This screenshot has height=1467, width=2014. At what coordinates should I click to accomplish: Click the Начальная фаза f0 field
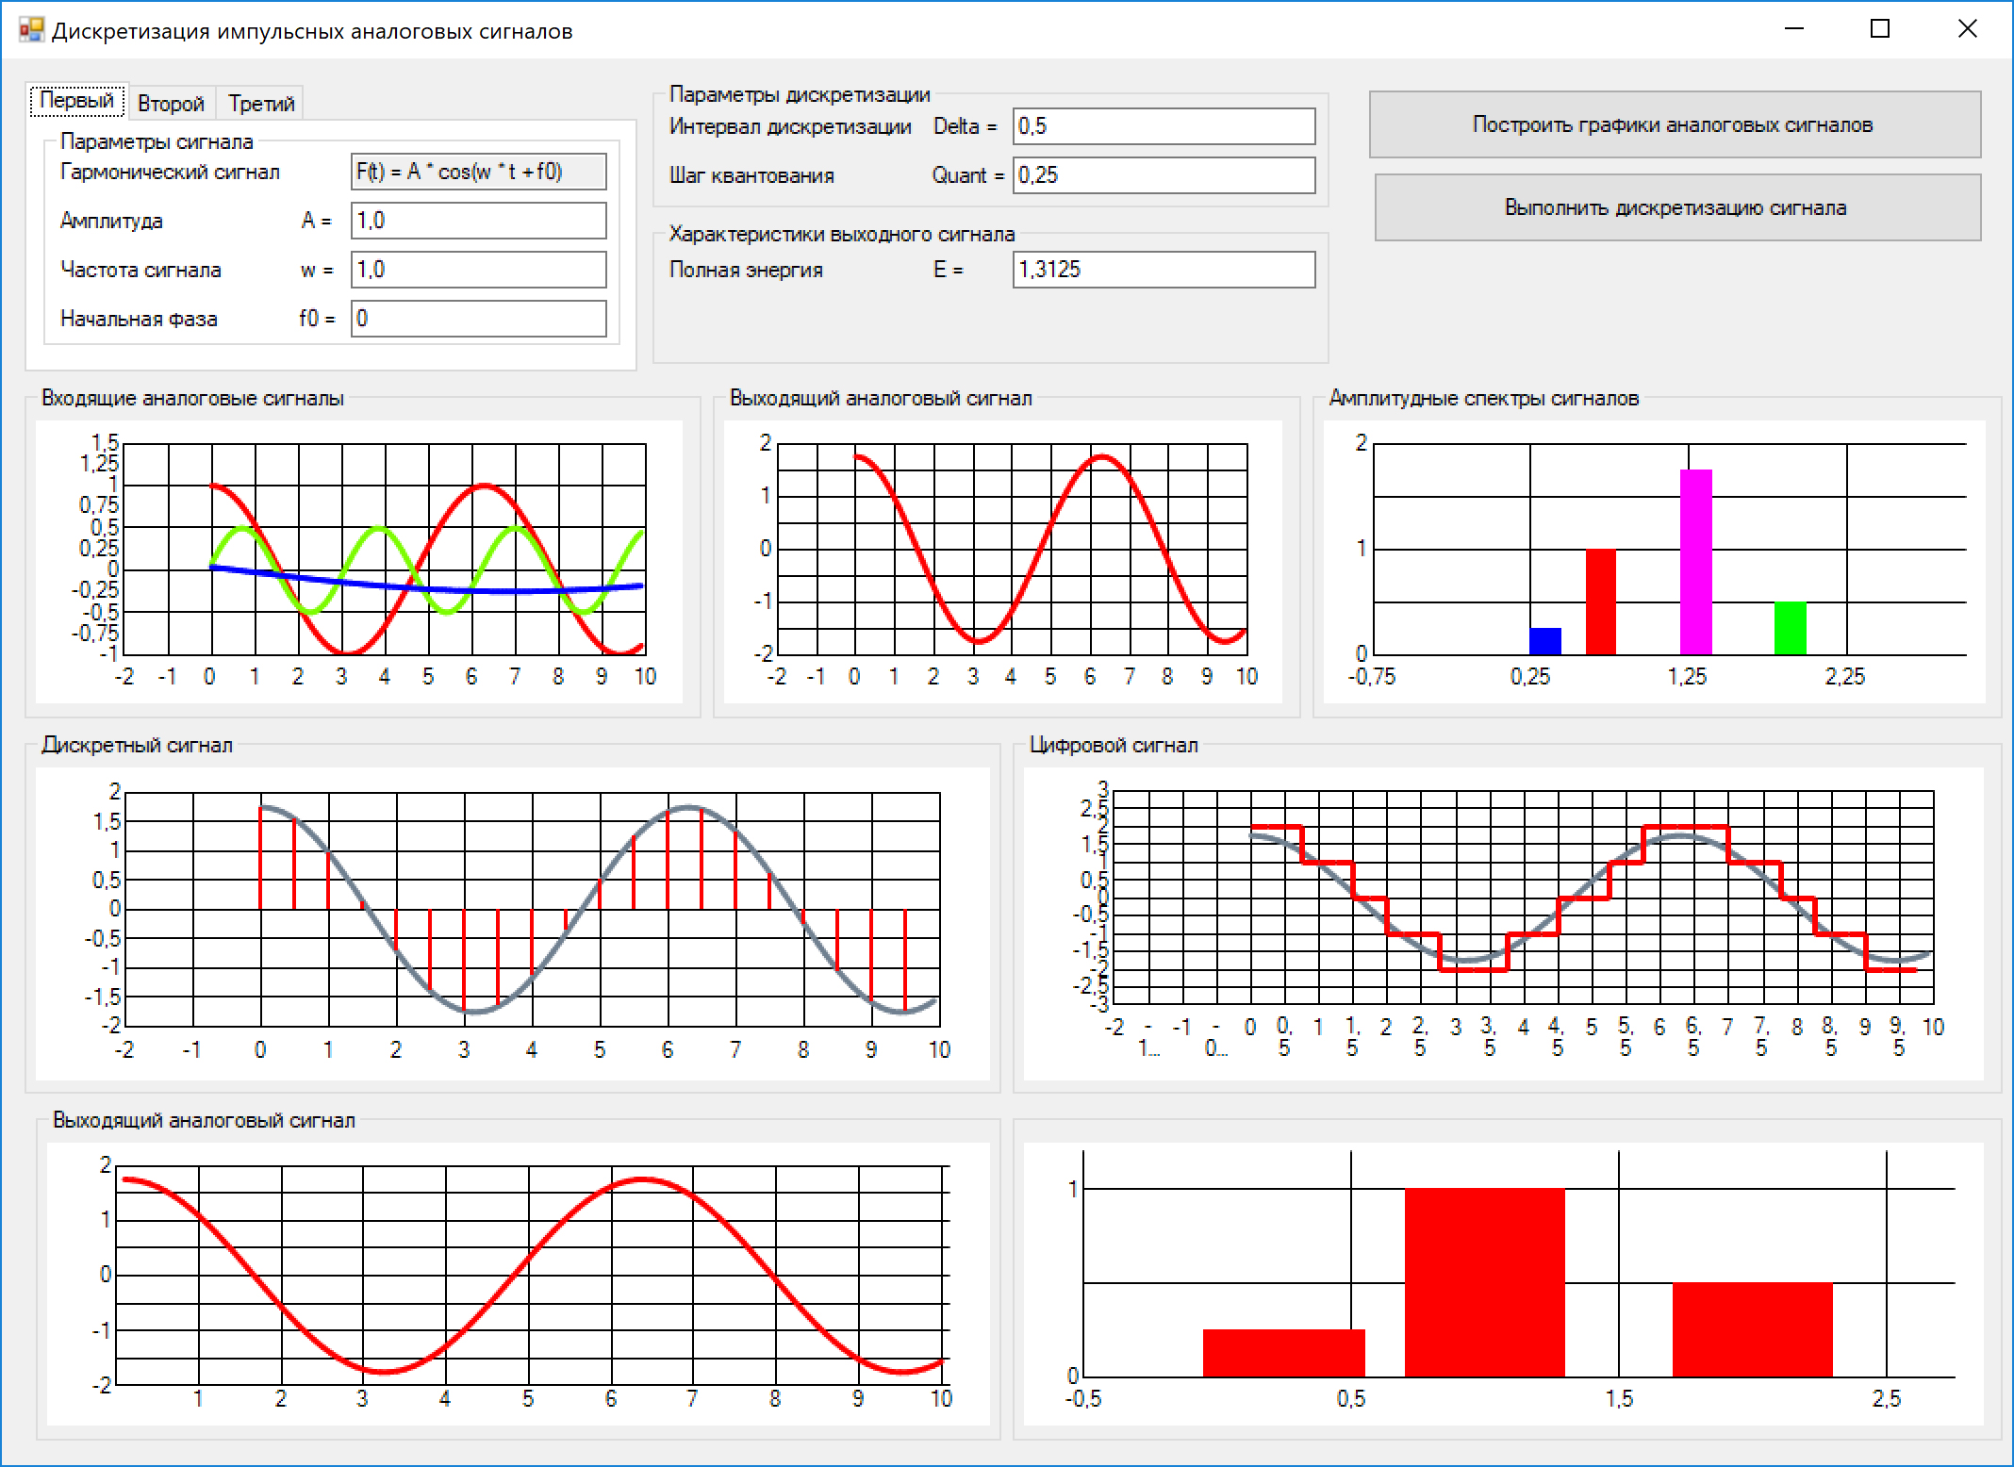click(x=478, y=319)
